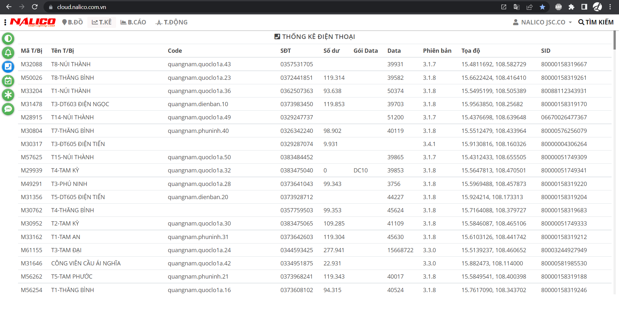
Task: Open the T.ĐỘNG automation tab
Action: pos(171,22)
